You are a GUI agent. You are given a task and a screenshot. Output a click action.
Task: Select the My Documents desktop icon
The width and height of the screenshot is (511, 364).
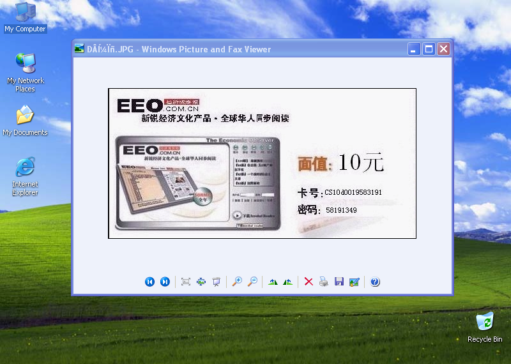[x=25, y=120]
